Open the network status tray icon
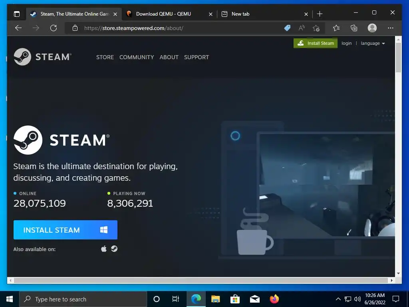 click(x=348, y=299)
